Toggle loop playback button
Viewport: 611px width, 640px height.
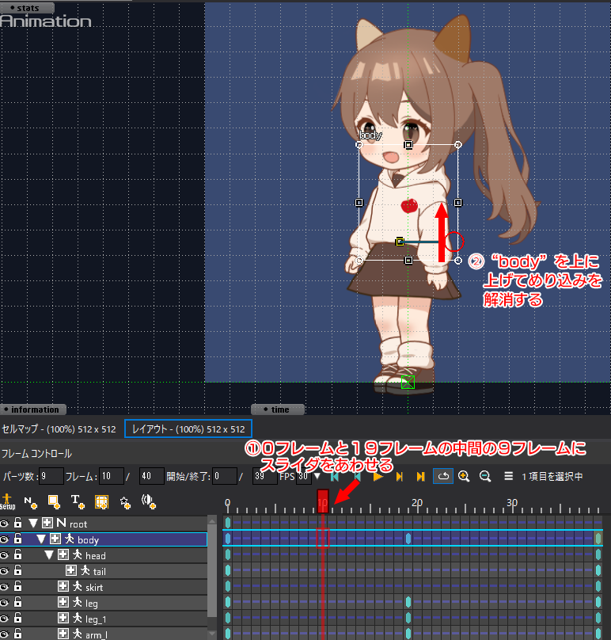coord(443,476)
